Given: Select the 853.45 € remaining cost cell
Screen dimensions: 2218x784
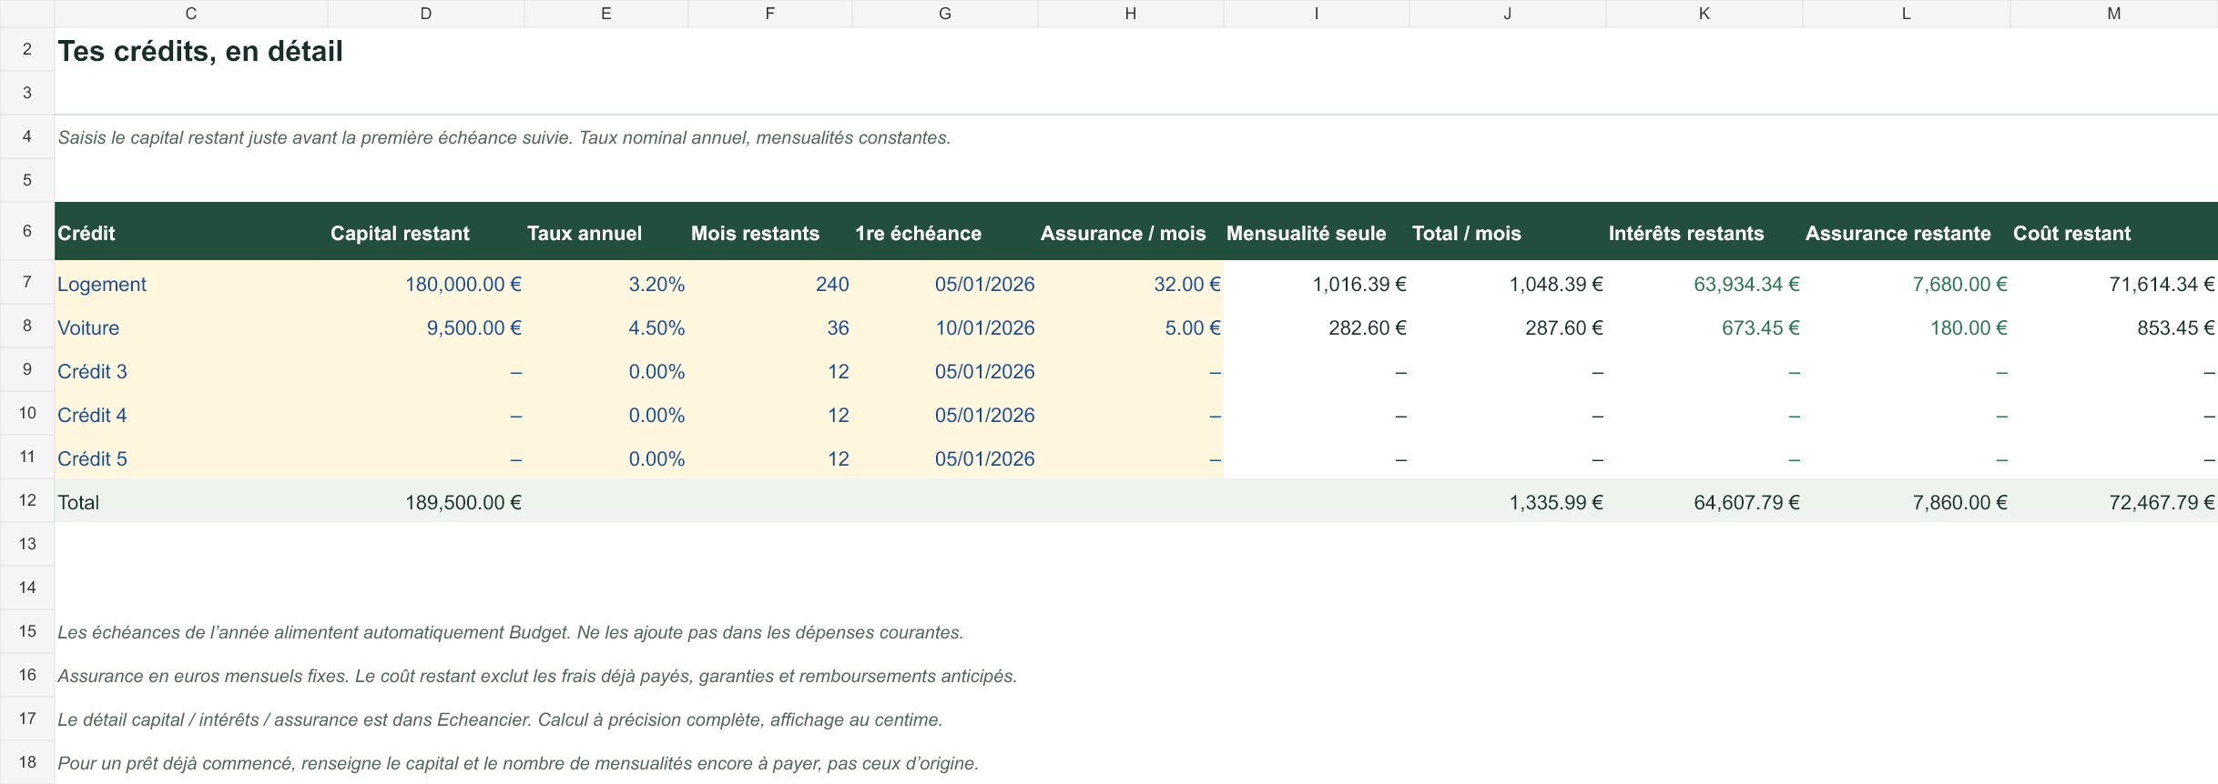Looking at the screenshot, I should pyautogui.click(x=2114, y=327).
